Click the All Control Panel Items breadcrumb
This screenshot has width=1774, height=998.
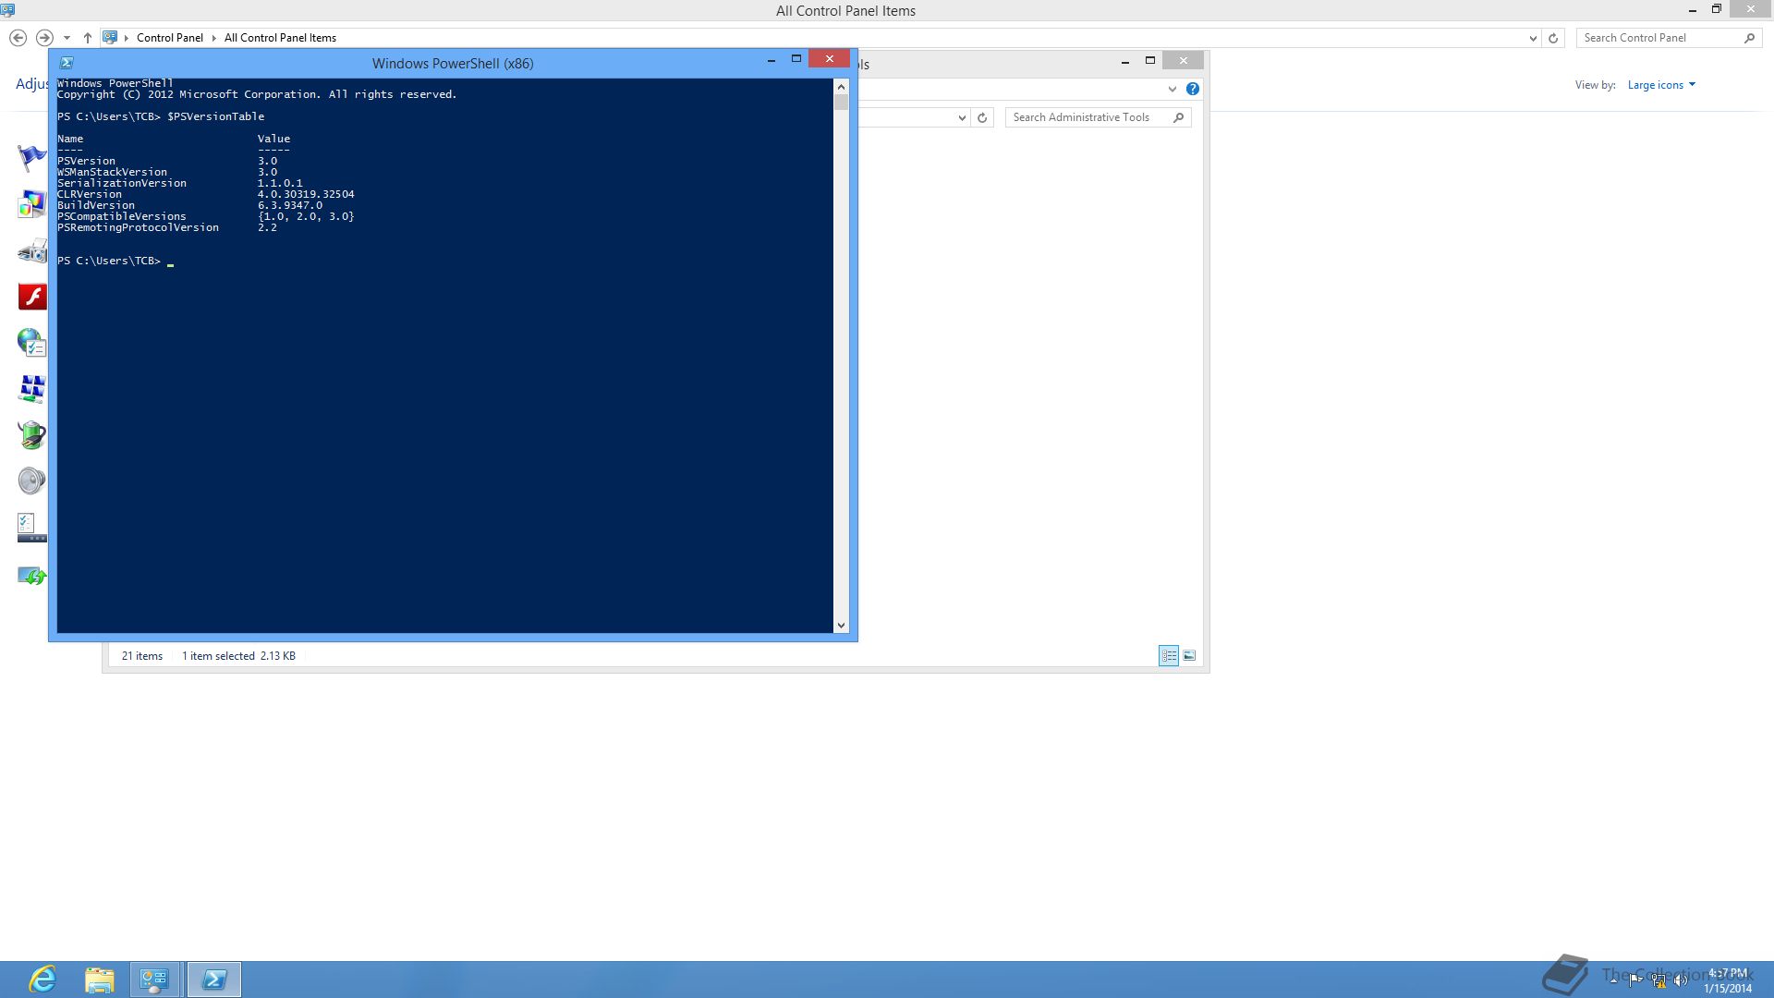(x=280, y=38)
